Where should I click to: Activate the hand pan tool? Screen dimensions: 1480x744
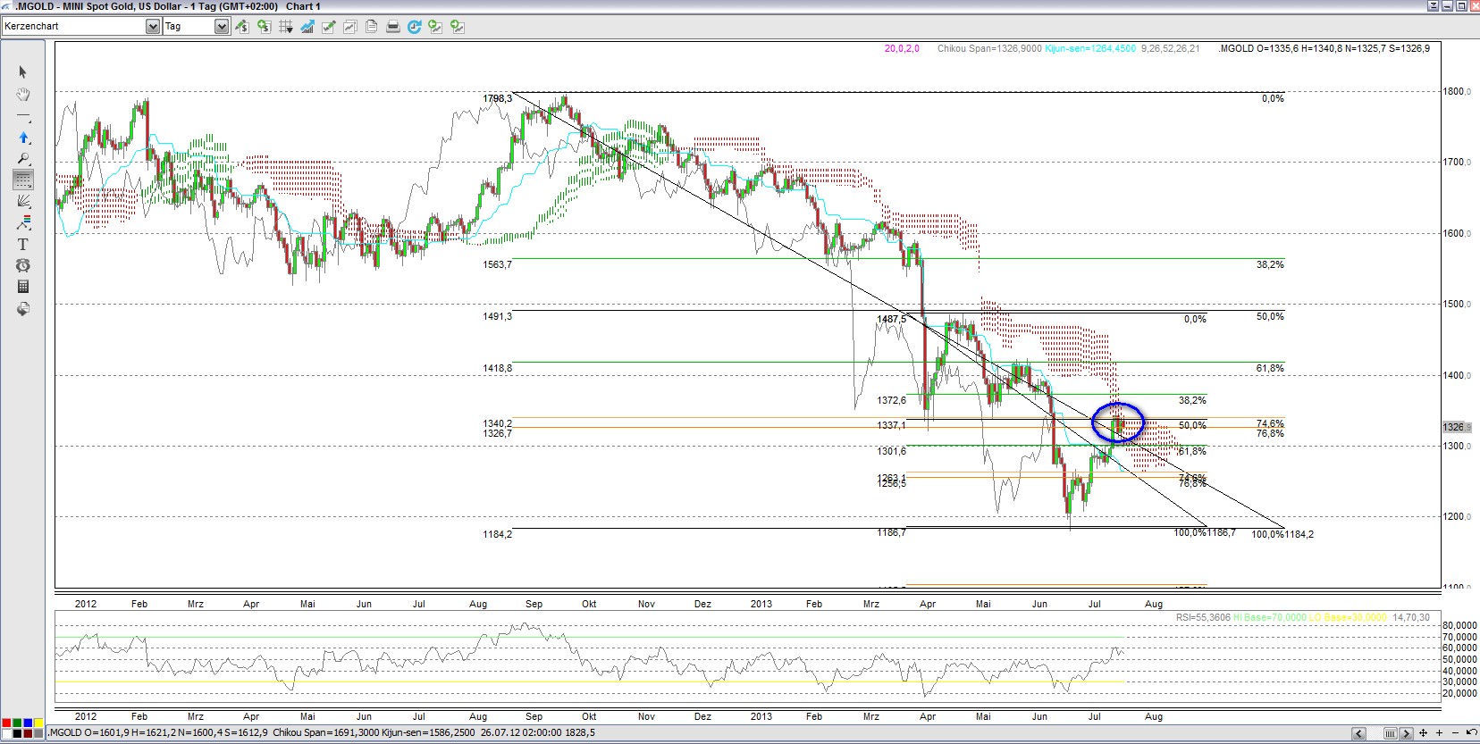click(23, 94)
